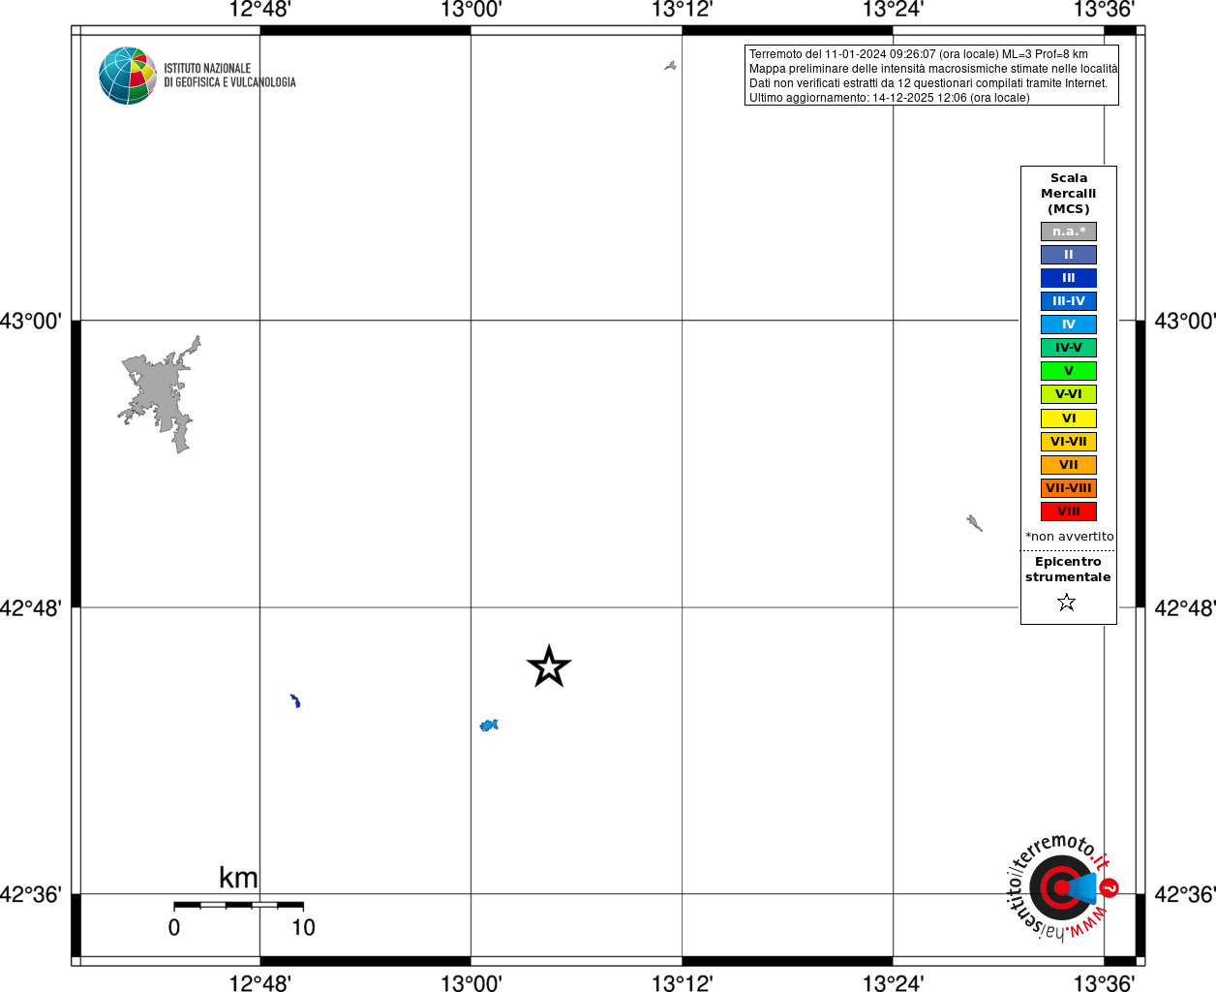This screenshot has width=1216, height=992.
Task: Click the 'Terremoto del 11-01-2024' header line
Action: tap(918, 54)
